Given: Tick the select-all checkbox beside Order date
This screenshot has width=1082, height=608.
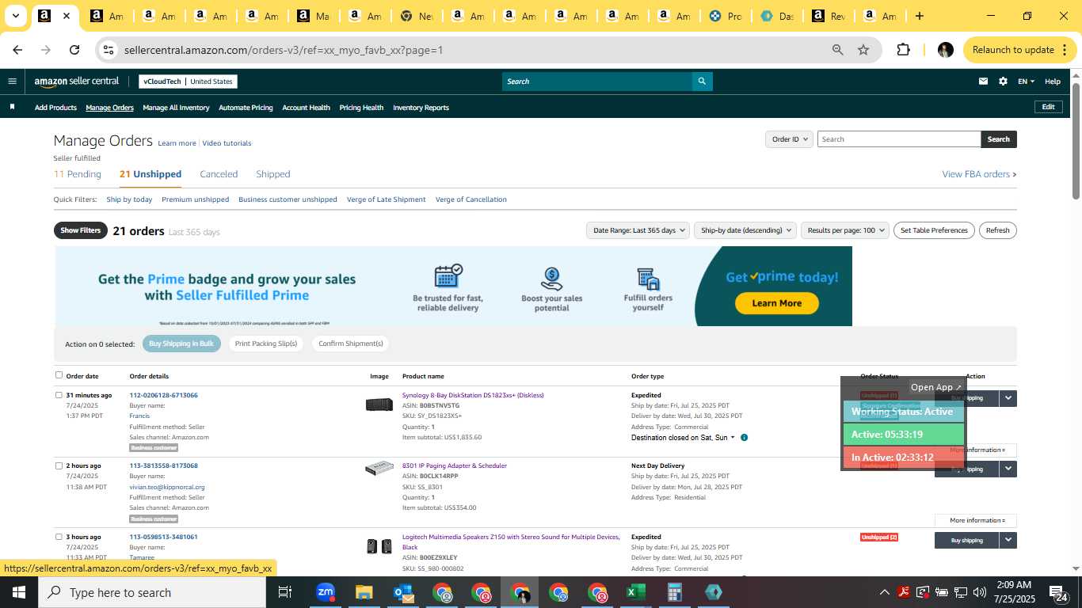Looking at the screenshot, I should click(x=59, y=375).
